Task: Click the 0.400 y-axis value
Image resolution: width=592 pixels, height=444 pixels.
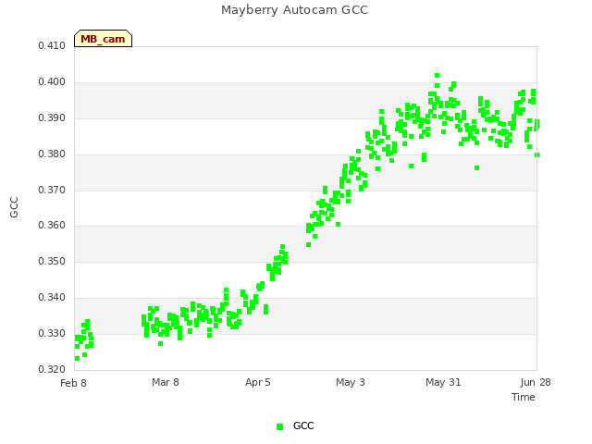Action: [x=52, y=82]
